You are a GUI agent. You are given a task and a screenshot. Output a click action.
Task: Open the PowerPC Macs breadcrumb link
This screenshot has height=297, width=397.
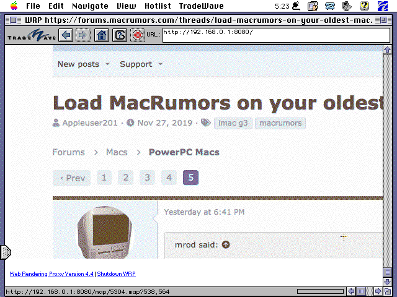(x=184, y=152)
